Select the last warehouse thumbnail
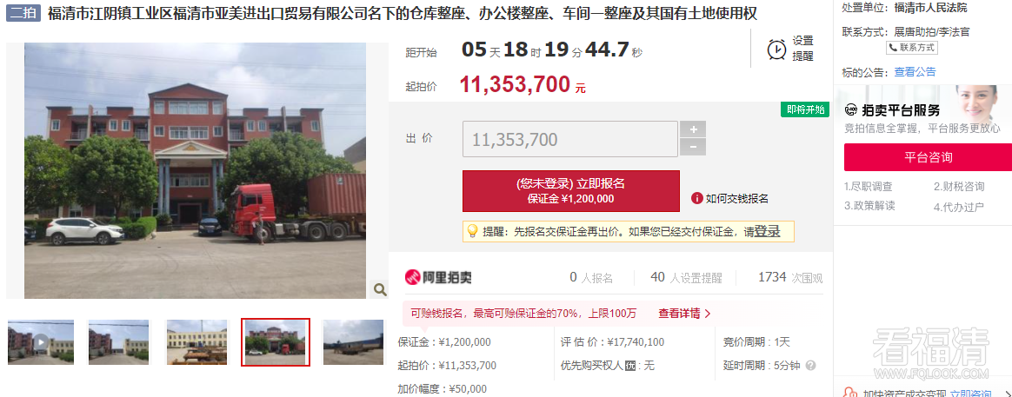Screen dimensions: 1012x397 (x=353, y=342)
